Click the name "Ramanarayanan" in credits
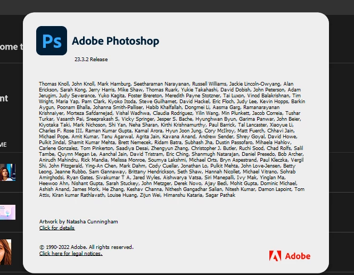 261,107
